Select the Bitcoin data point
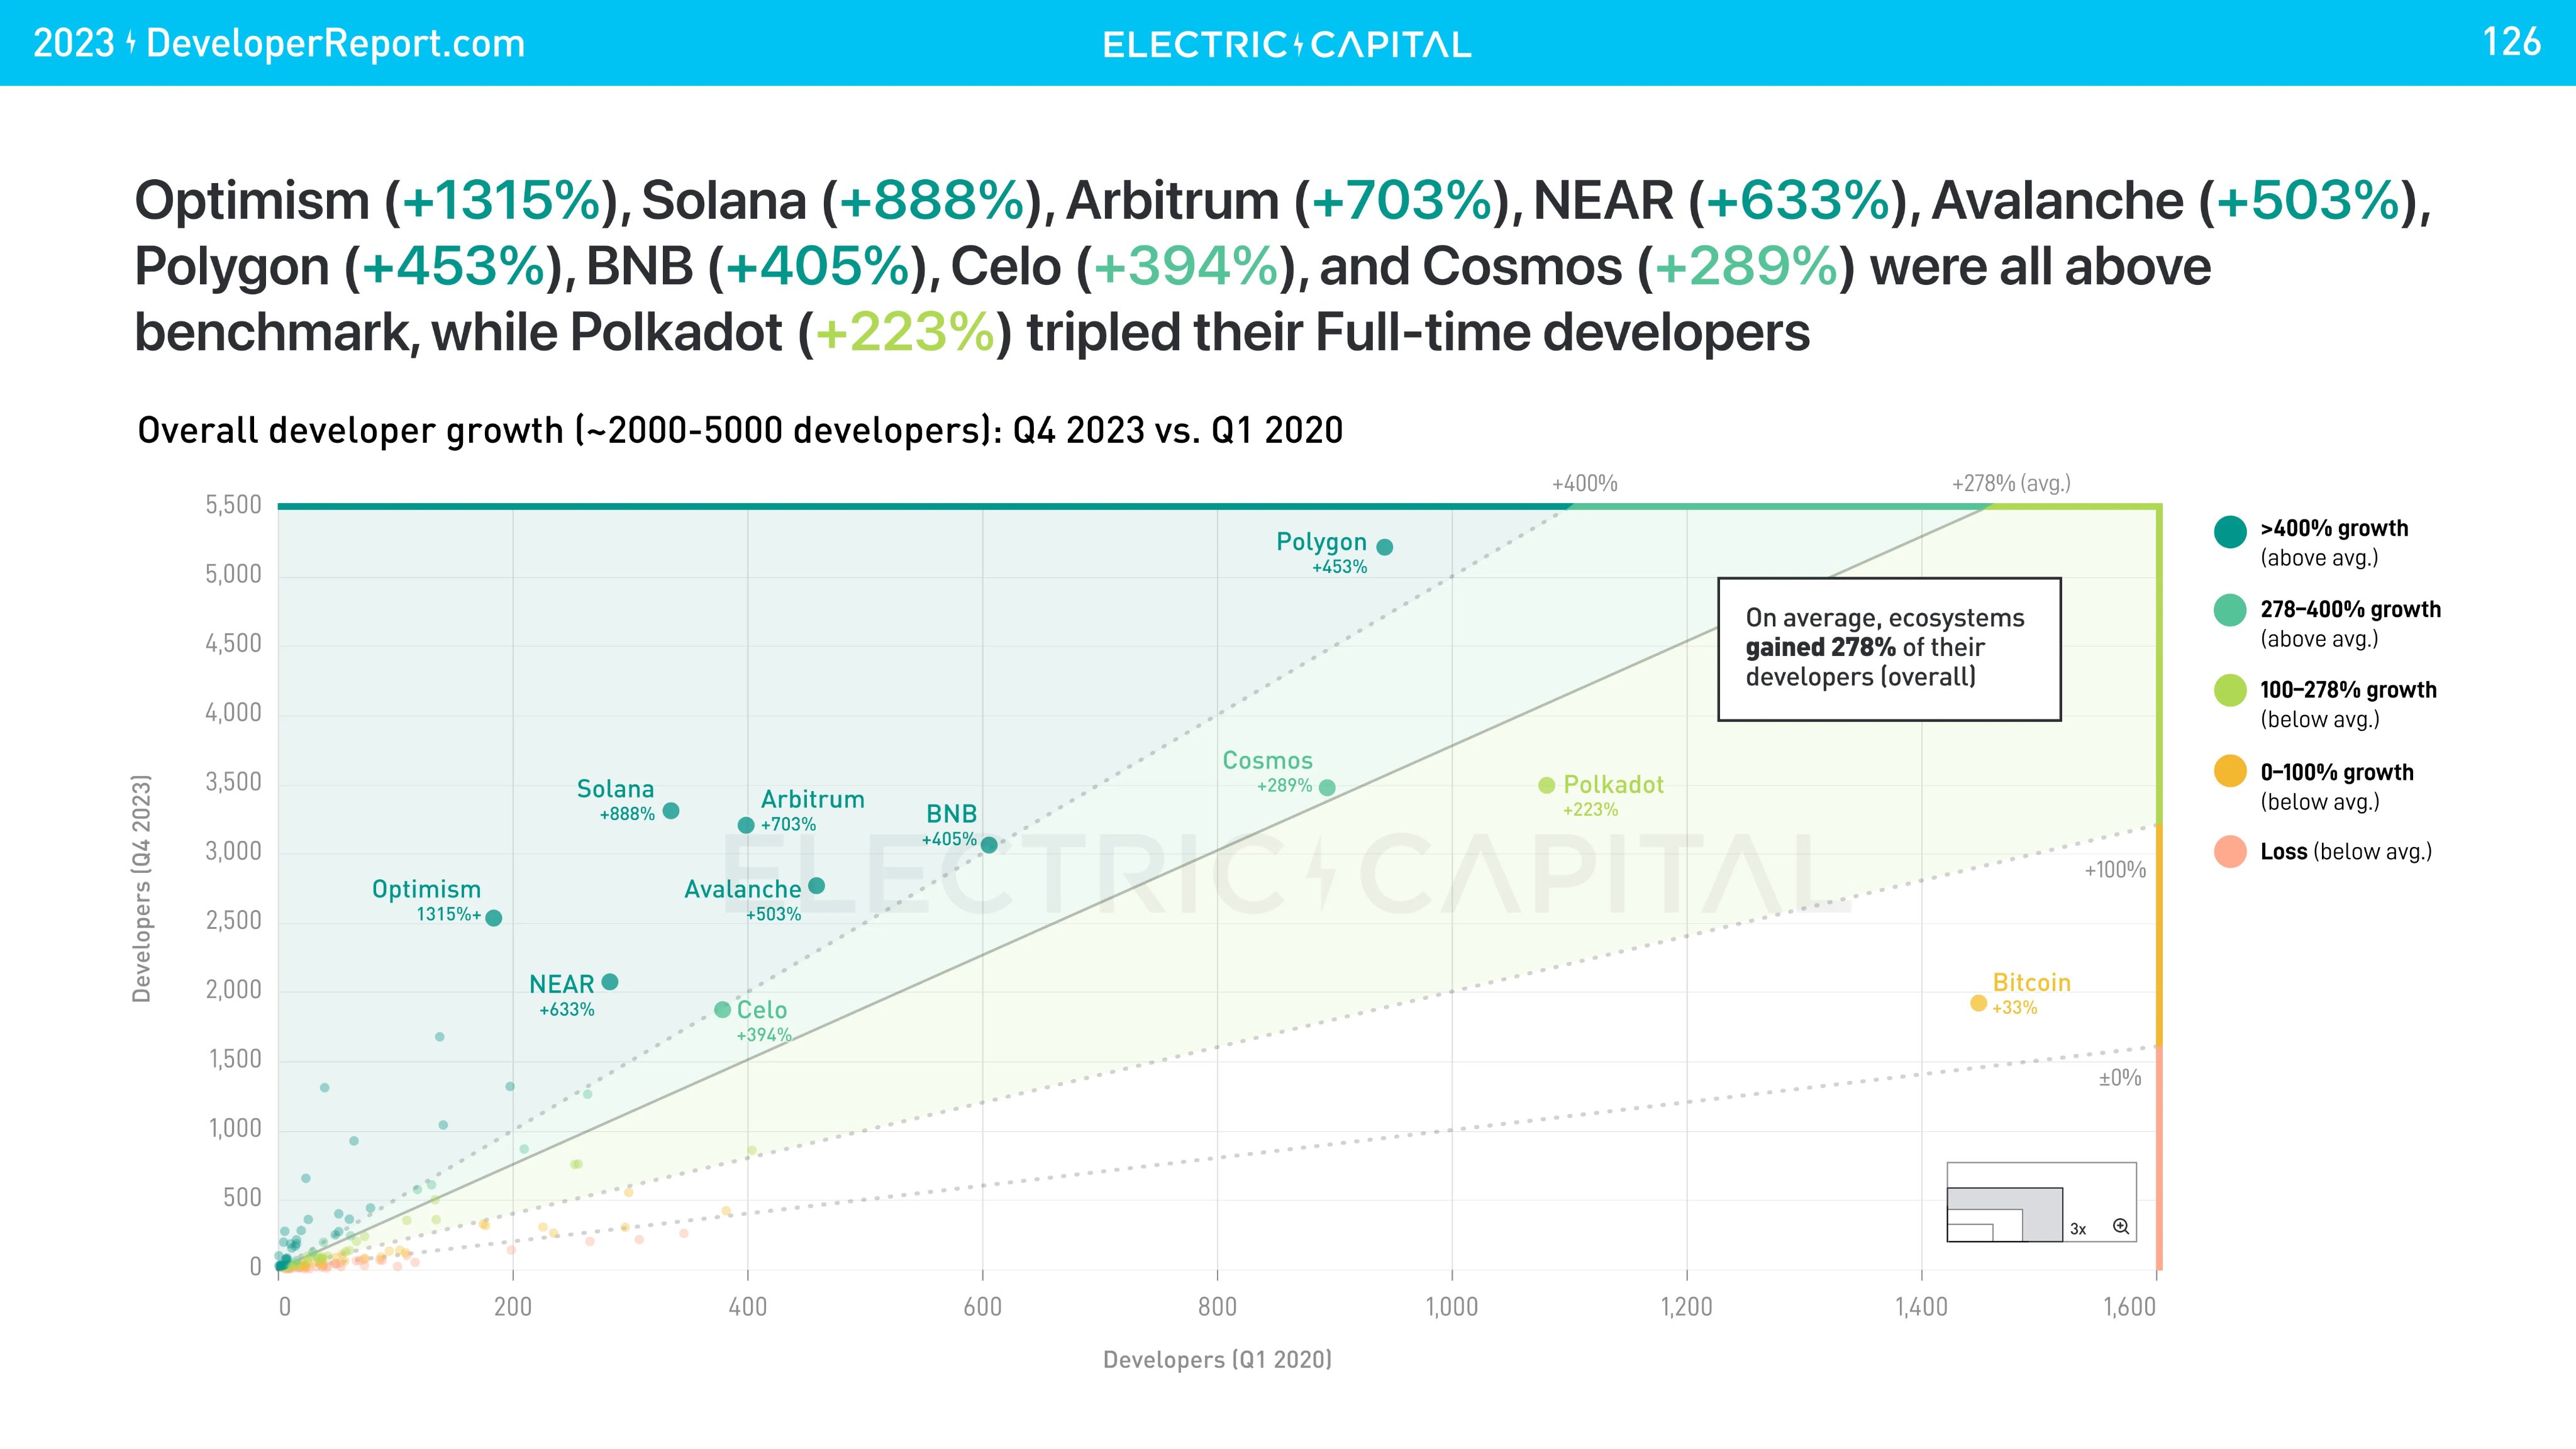 point(1978,1002)
